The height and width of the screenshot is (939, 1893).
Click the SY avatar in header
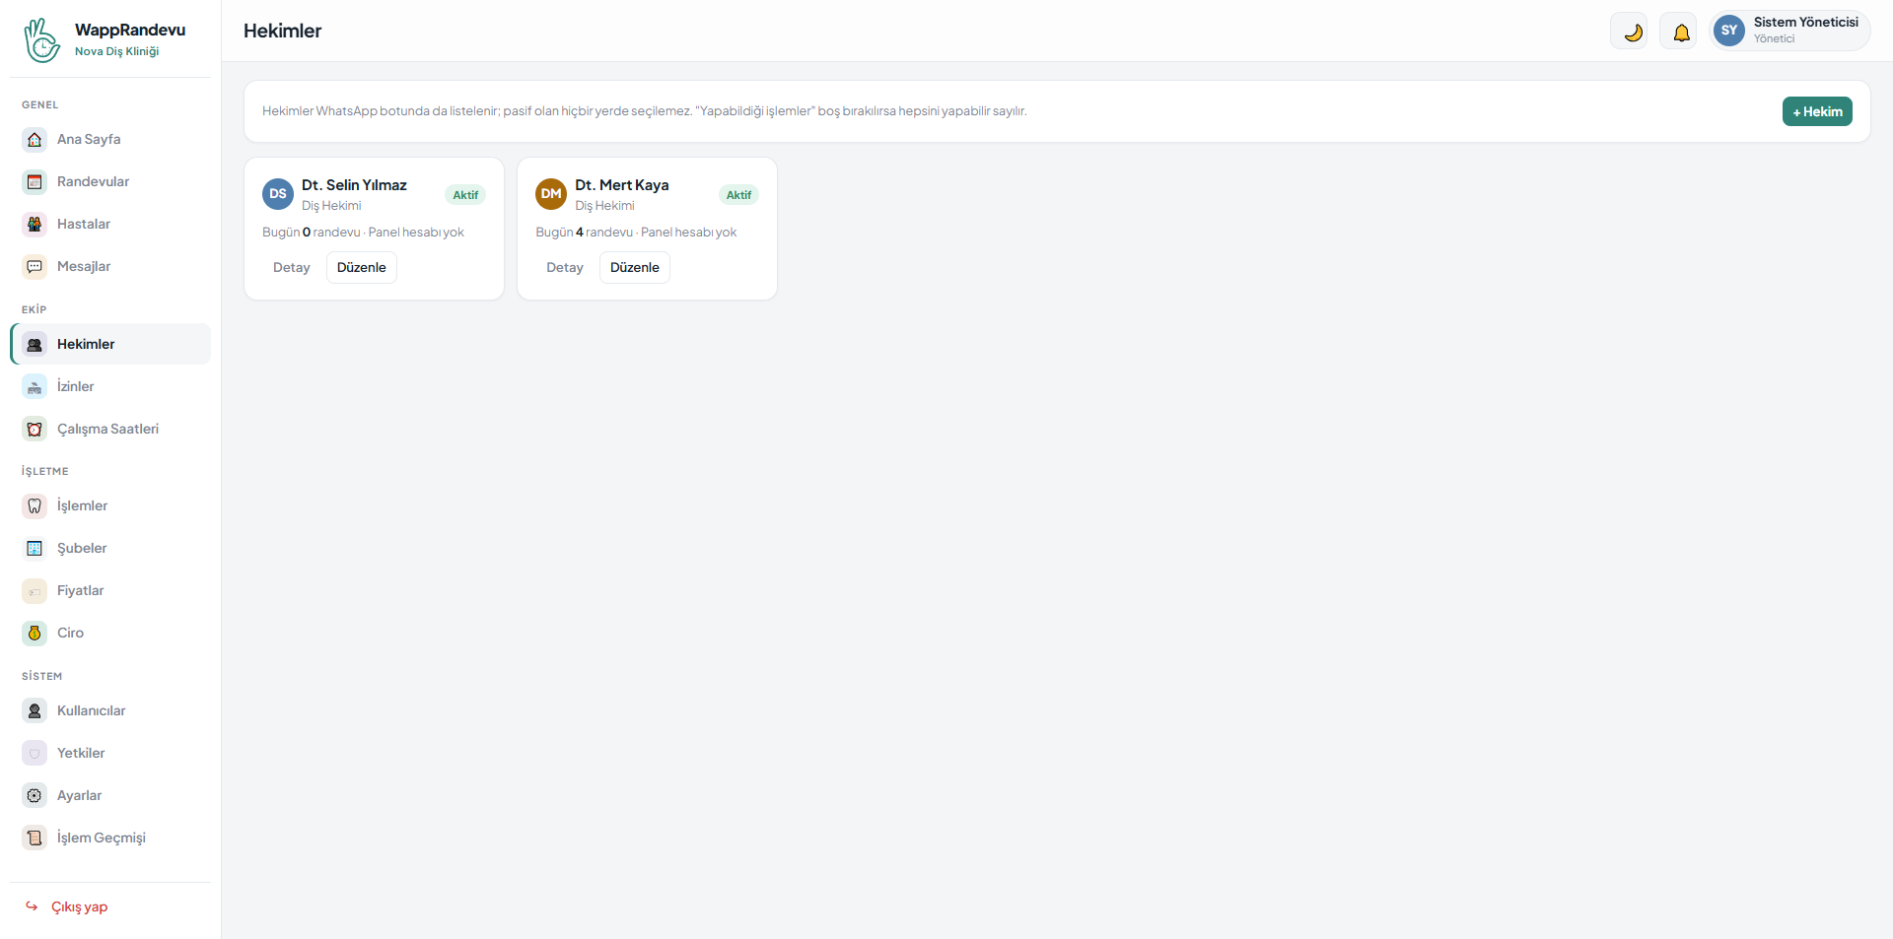[x=1729, y=31]
